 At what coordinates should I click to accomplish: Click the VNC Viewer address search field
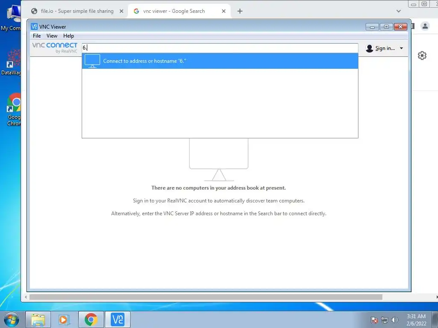click(x=220, y=48)
